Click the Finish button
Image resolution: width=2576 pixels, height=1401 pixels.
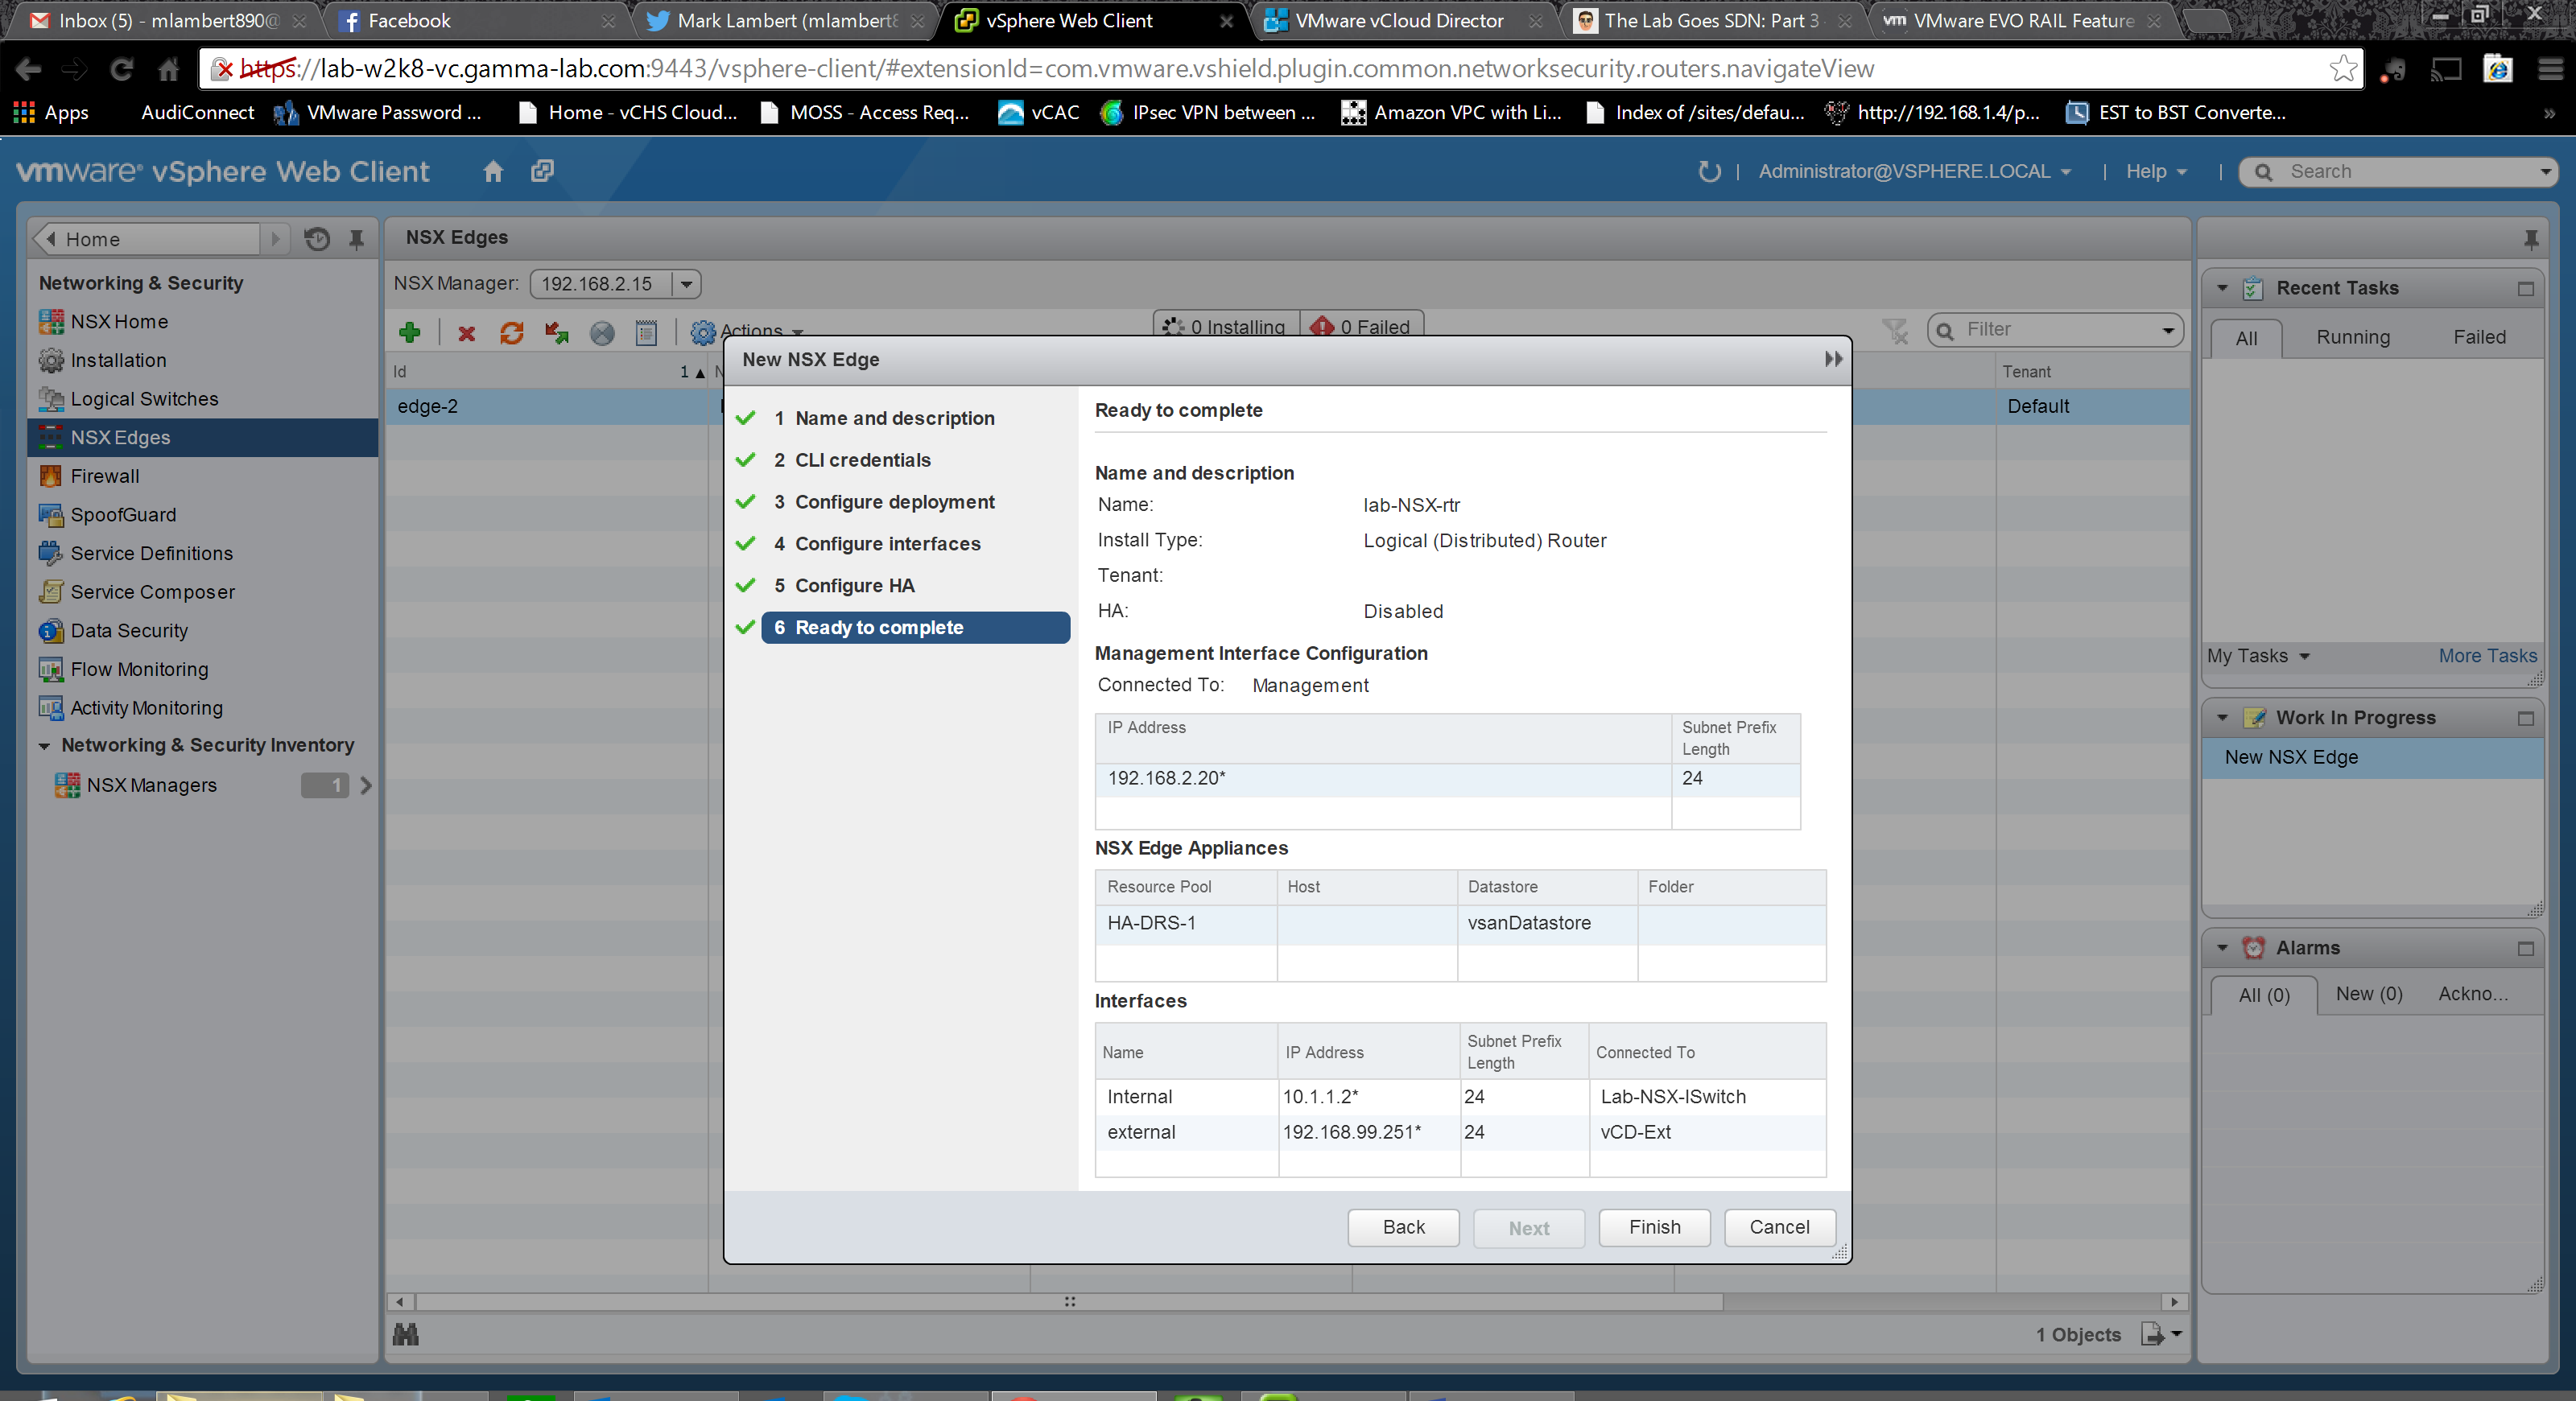(1654, 1227)
